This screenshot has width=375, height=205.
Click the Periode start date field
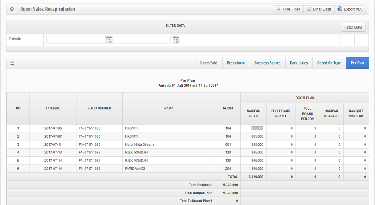(x=75, y=40)
